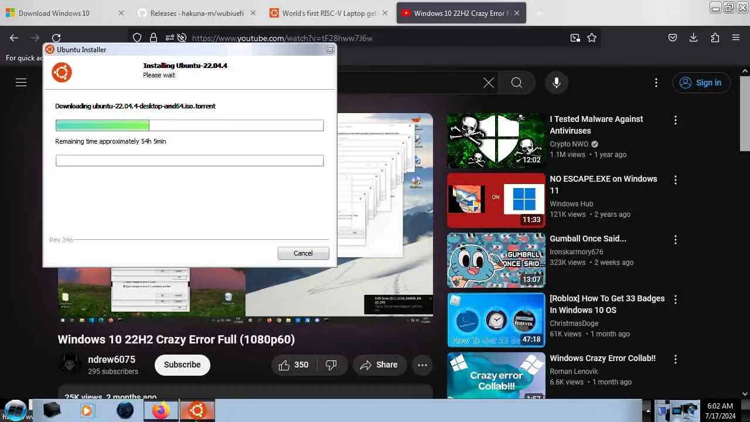
Task: Click the video title text below player
Action: point(176,339)
